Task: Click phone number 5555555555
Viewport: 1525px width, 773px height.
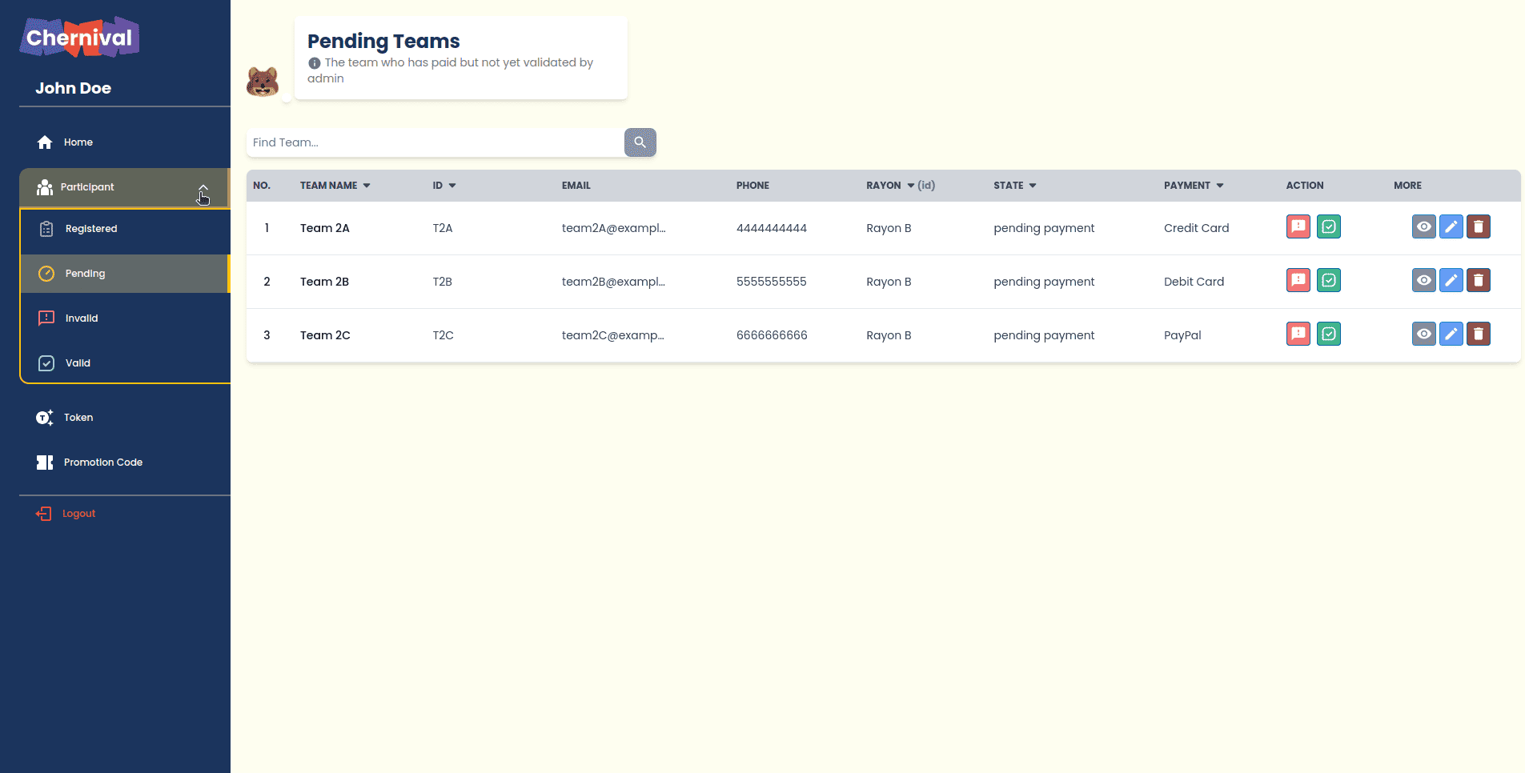Action: pyautogui.click(x=772, y=282)
